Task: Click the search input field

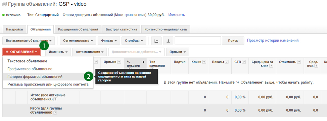Action: pos(198,41)
